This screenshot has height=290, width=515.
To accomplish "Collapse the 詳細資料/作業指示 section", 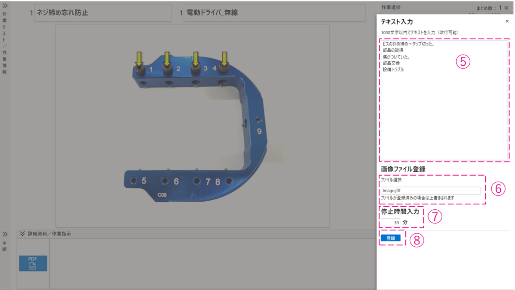I will 22,233.
